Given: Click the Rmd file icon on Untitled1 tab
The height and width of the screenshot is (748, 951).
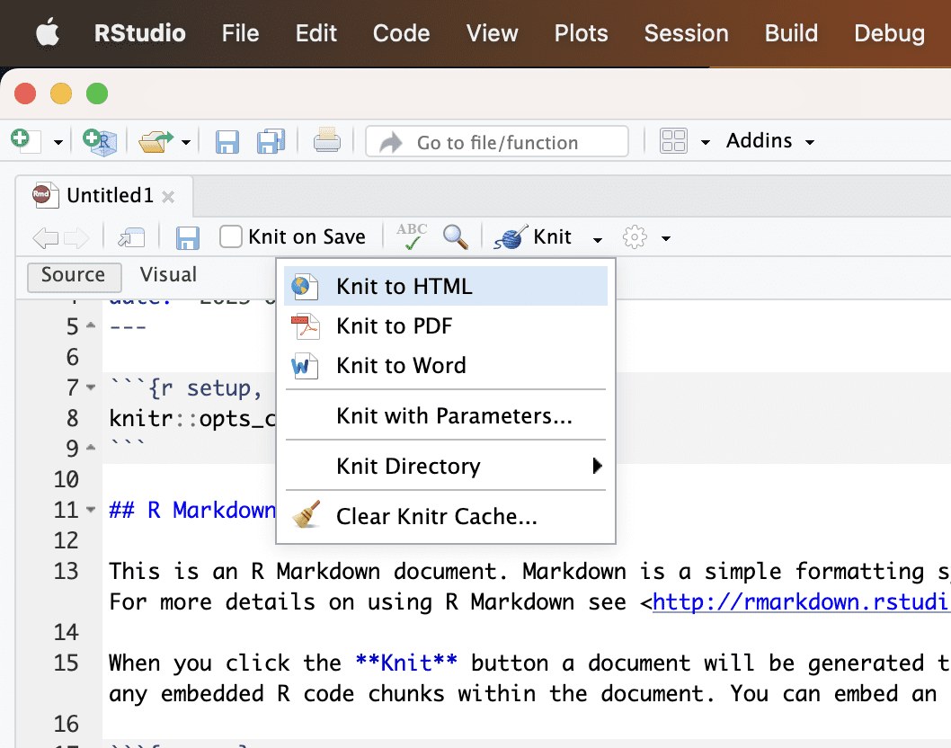Looking at the screenshot, I should pyautogui.click(x=46, y=195).
